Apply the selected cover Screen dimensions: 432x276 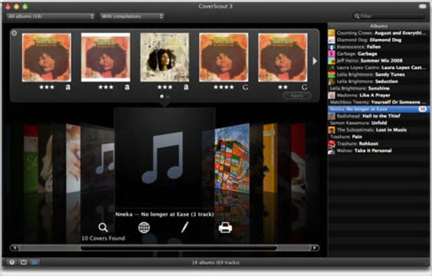[x=297, y=96]
